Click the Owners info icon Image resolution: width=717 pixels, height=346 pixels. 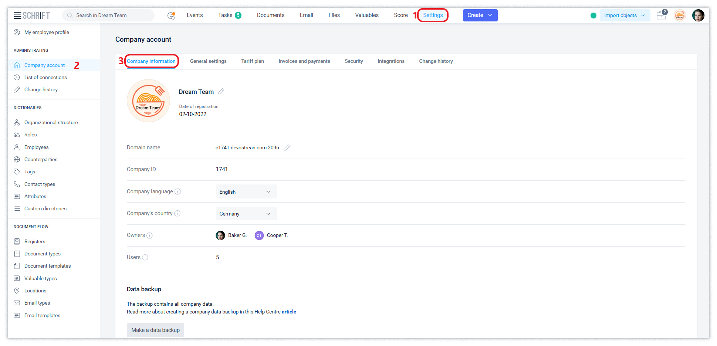[x=149, y=235]
